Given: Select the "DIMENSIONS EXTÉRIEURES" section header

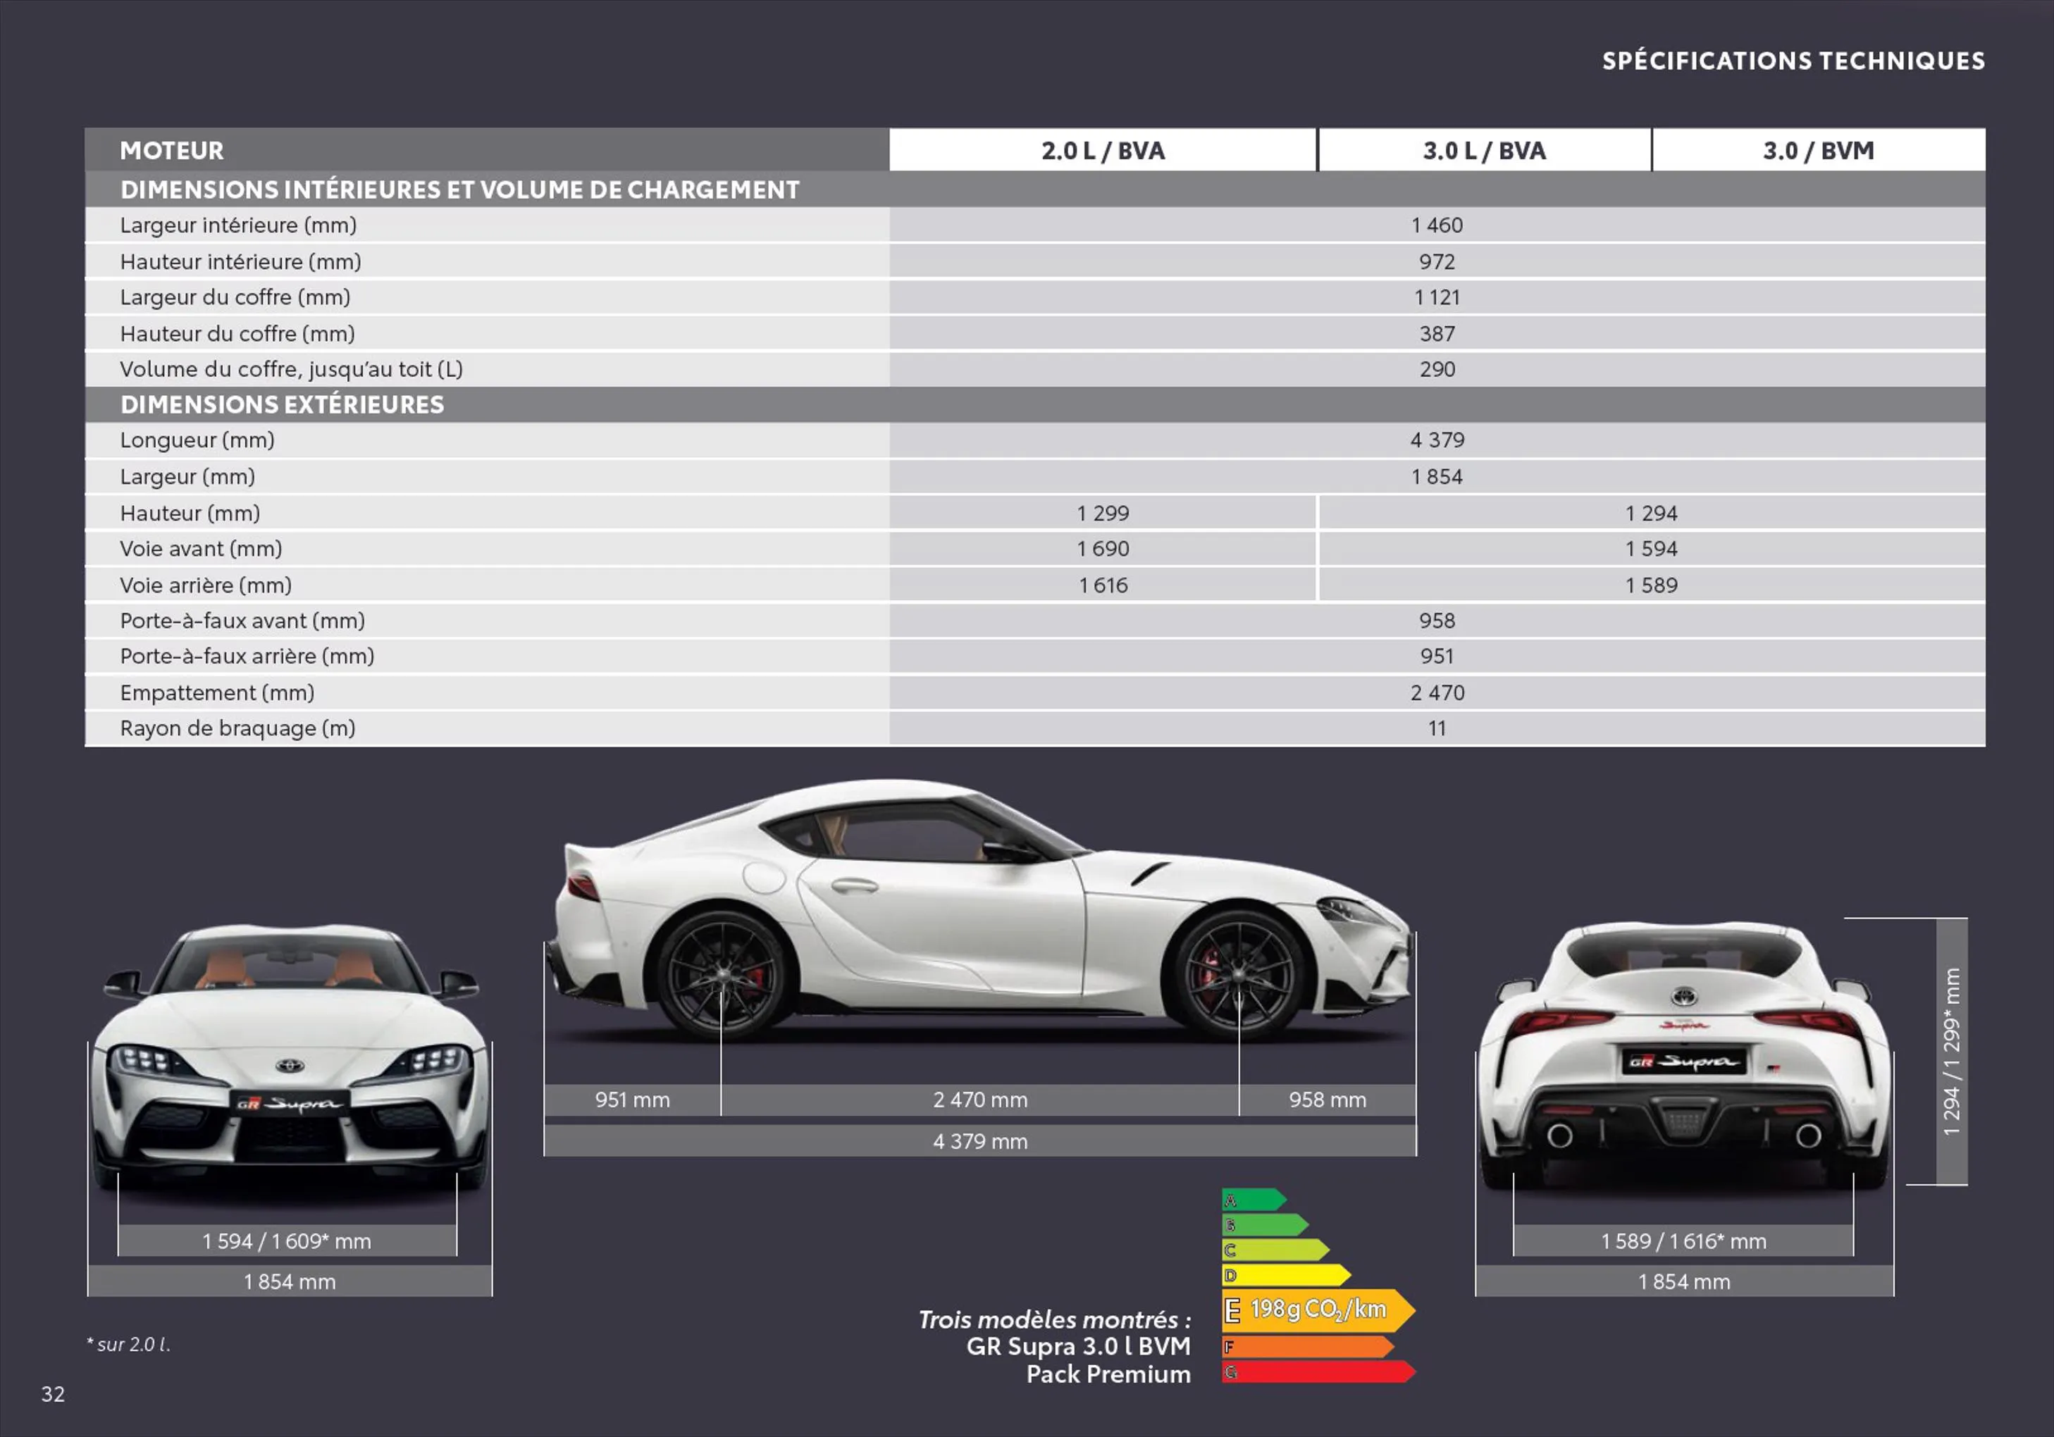Looking at the screenshot, I should pos(282,404).
